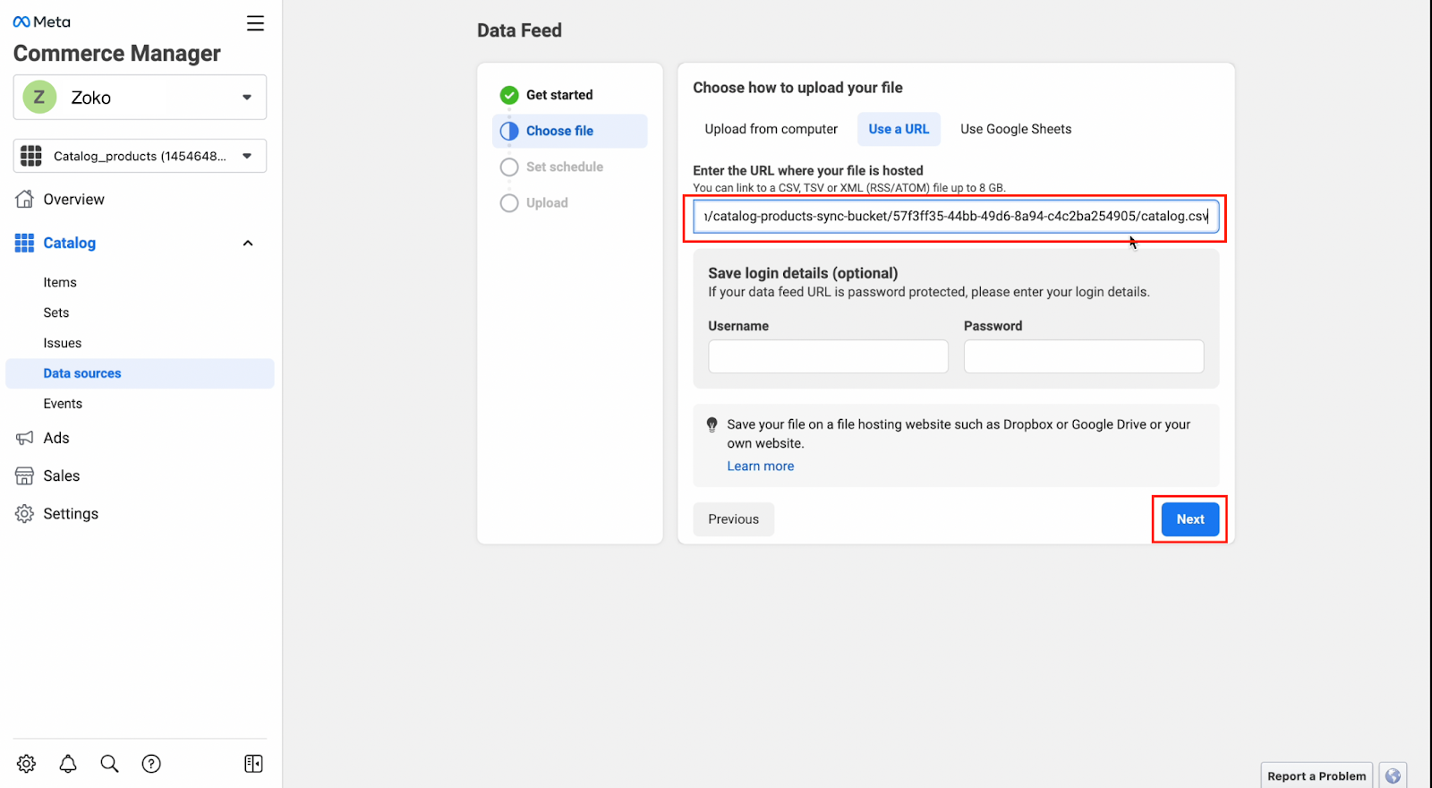Click the Zoko account avatar
The height and width of the screenshot is (788, 1432).
[x=39, y=97]
